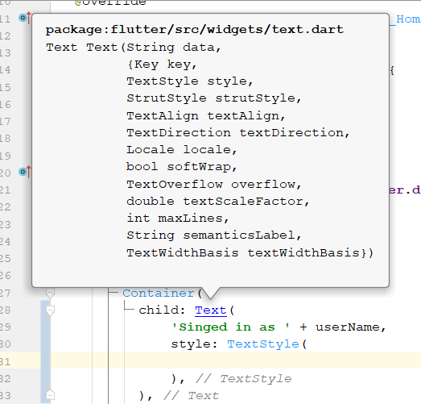
Task: Open the Text link on line 28
Action: tap(211, 310)
